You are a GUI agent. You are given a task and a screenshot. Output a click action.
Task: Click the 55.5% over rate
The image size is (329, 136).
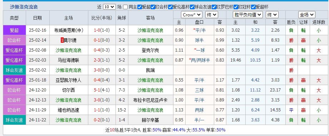199,130
